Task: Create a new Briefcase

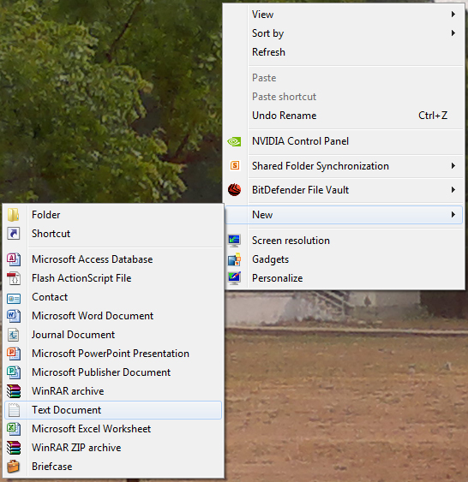Action: 113,467
